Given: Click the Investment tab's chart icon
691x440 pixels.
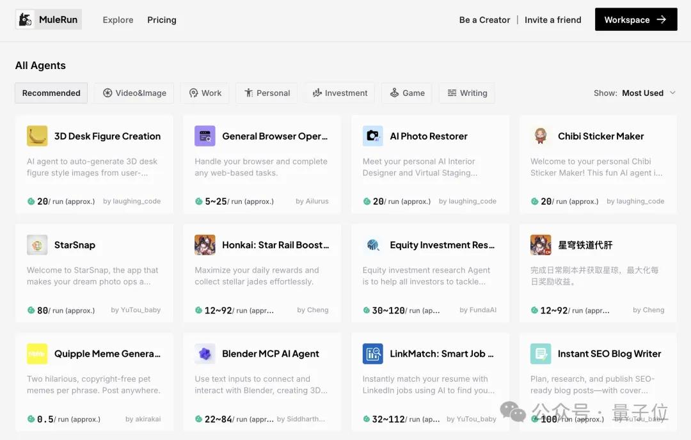Looking at the screenshot, I should pos(317,93).
